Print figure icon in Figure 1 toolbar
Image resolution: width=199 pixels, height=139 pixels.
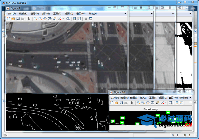click(23, 19)
